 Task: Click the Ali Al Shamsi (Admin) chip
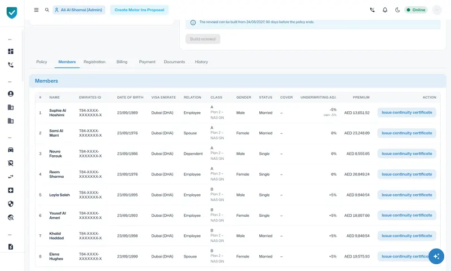79,10
